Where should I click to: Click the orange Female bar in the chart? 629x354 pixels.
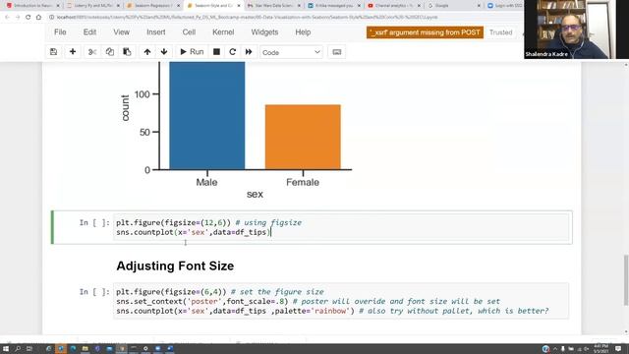pyautogui.click(x=303, y=138)
